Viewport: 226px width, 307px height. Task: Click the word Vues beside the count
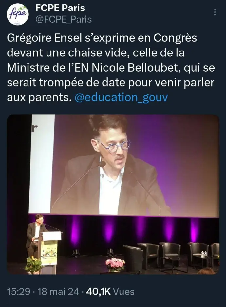(124, 292)
